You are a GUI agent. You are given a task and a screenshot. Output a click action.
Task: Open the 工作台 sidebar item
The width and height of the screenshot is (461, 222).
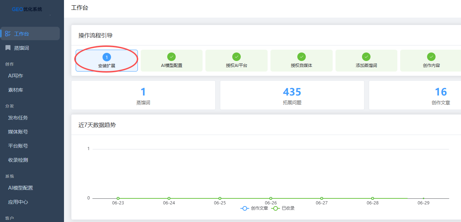30,33
